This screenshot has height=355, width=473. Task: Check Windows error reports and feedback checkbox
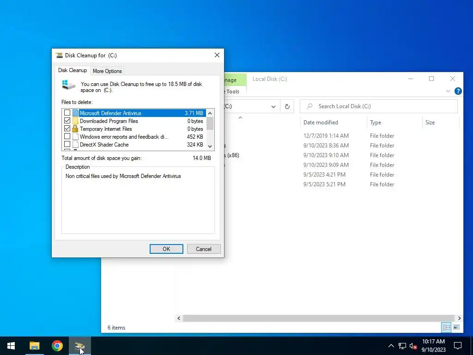(x=67, y=136)
